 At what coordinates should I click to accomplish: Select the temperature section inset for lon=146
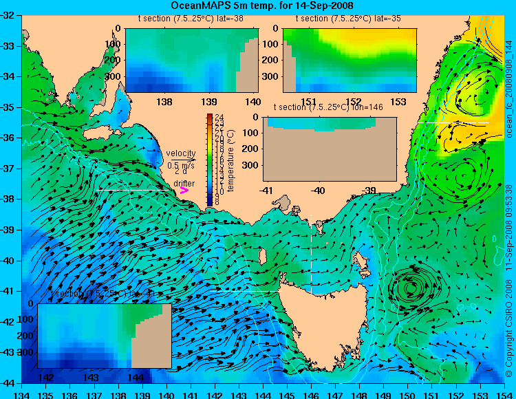330,149
